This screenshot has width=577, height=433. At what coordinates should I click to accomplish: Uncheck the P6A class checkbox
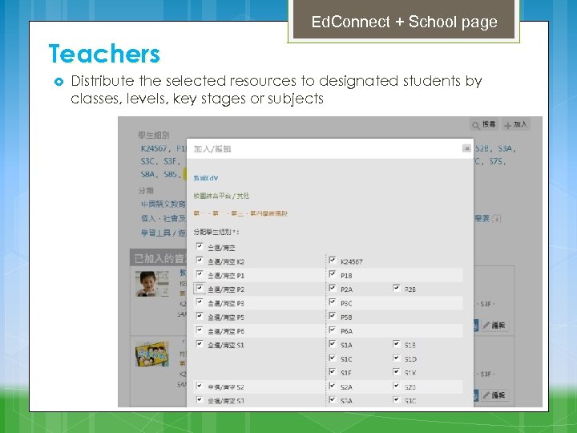pos(333,330)
